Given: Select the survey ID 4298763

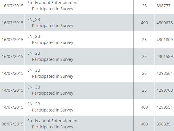Looking at the screenshot, I should 164,90.
